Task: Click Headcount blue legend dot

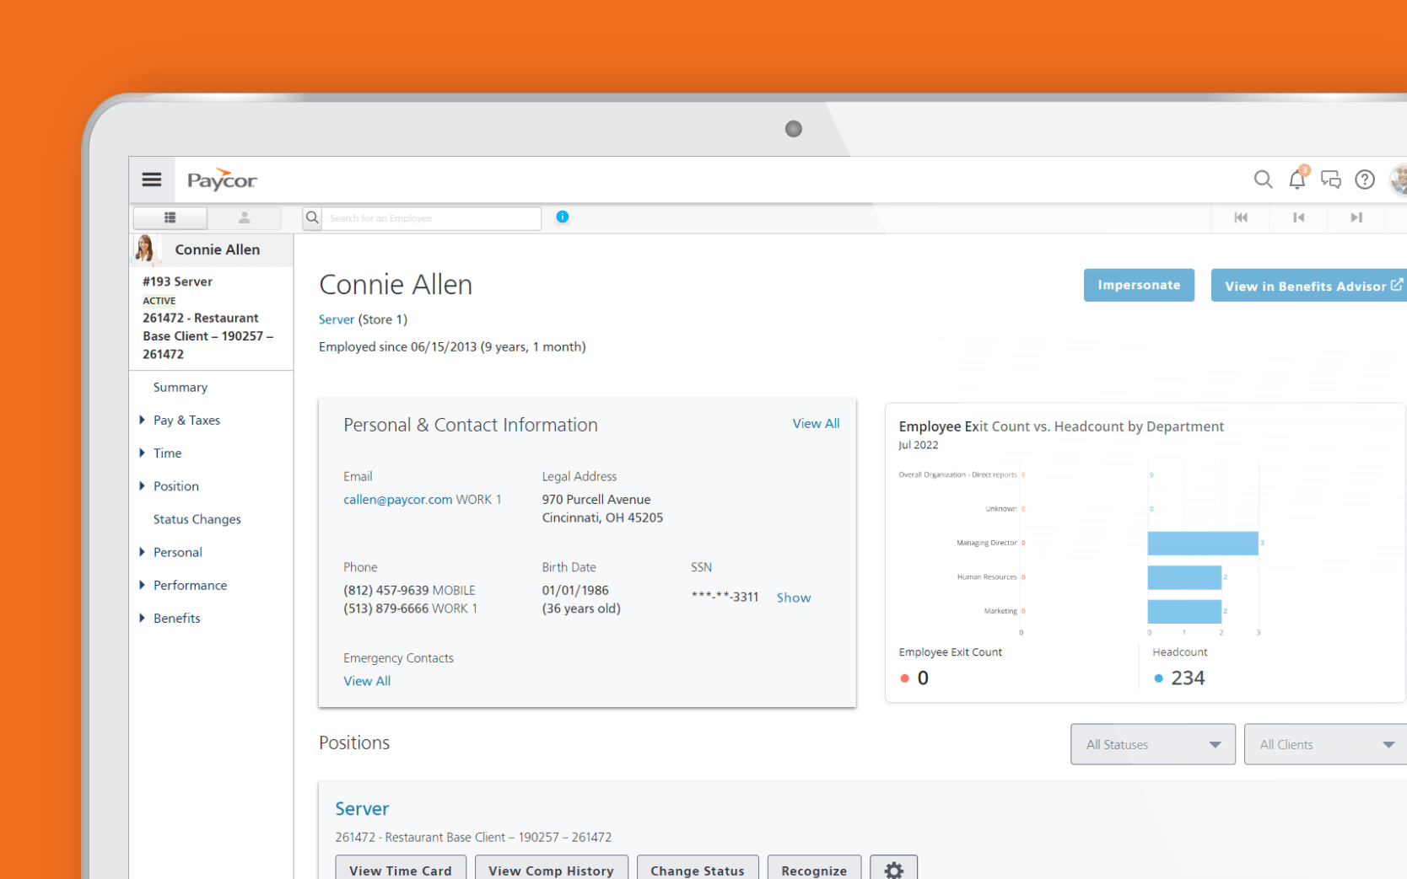Action: pyautogui.click(x=1158, y=678)
